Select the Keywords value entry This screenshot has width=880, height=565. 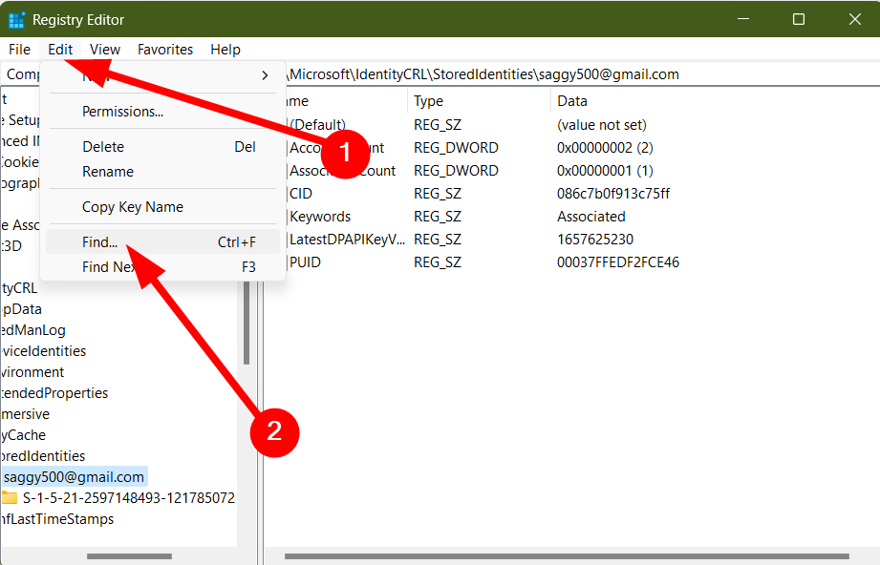point(320,217)
